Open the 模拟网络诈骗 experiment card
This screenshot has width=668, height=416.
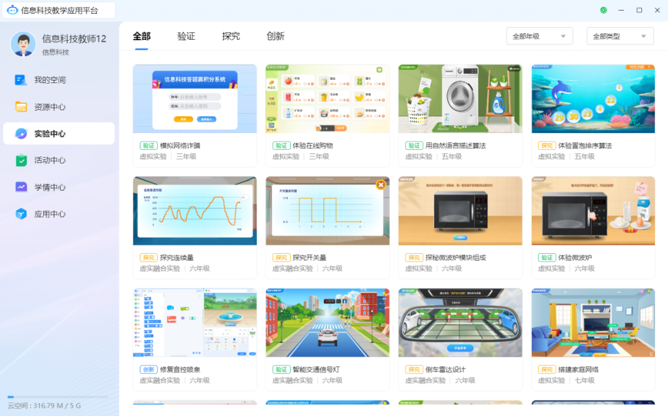[x=195, y=99]
